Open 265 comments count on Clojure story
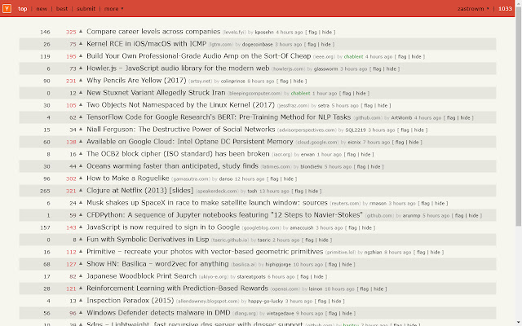Image resolution: width=522 pixels, height=326 pixels. 45,191
